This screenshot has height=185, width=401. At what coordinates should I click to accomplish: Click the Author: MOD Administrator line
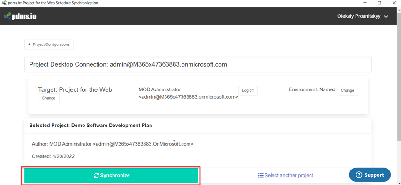[x=113, y=144]
